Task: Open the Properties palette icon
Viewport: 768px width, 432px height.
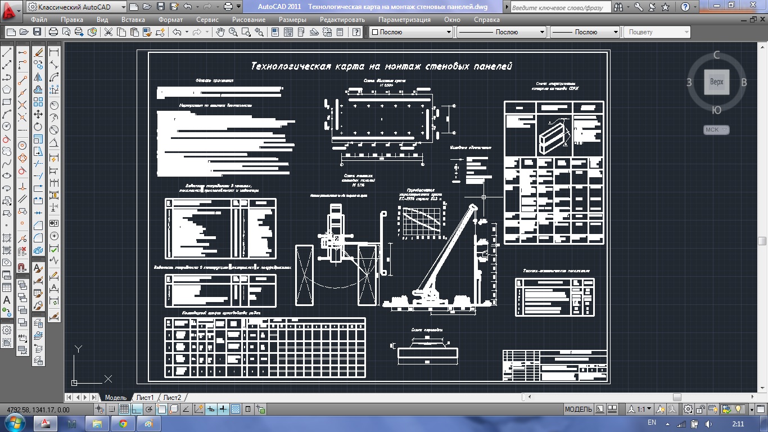Action: tap(275, 32)
